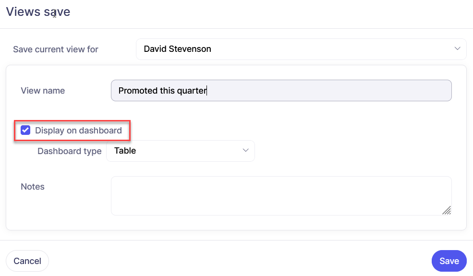Click the 'Notes' label

[33, 187]
